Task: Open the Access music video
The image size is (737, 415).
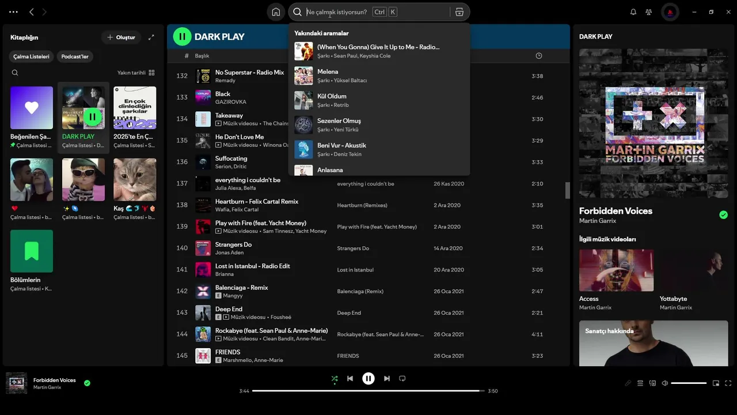Action: coord(616,280)
